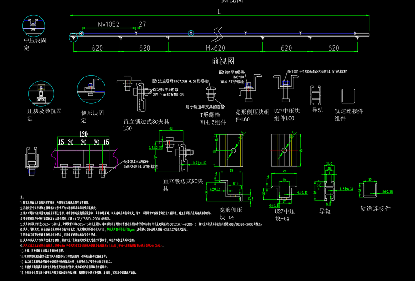Screen dimensions: 415x281
Task: Select the 120 overall dimension text
Action: click(83, 134)
